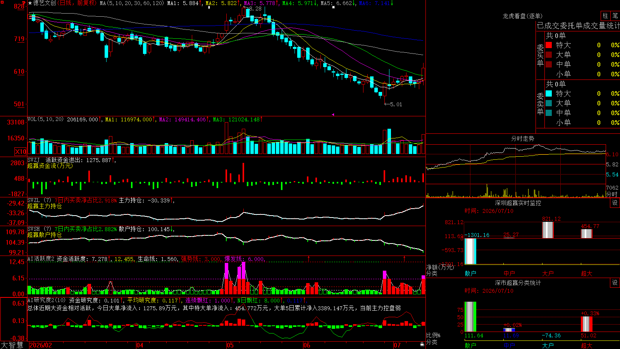Click the ×10 volume multiplier box
Image resolution: width=620 pixels, height=349 pixels.
tap(21, 152)
